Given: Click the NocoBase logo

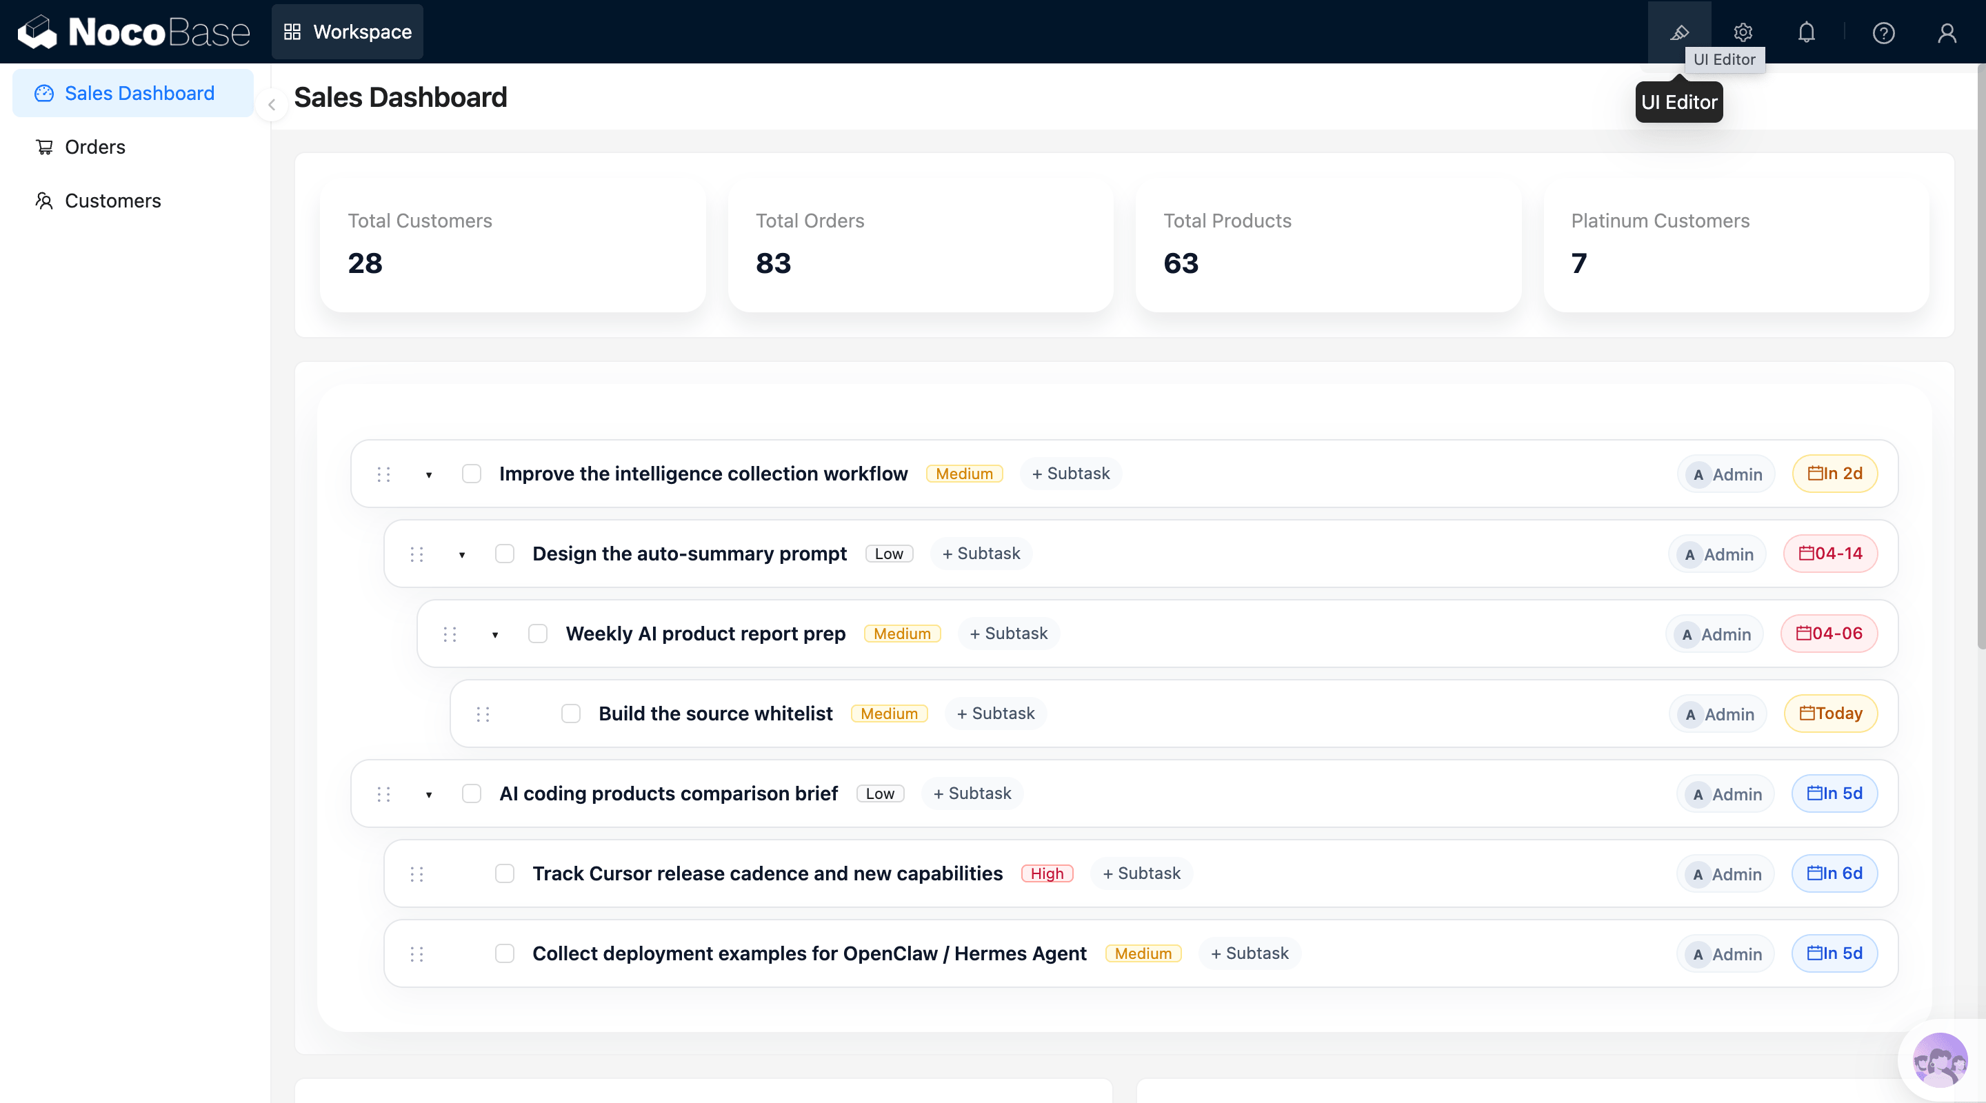Looking at the screenshot, I should tap(134, 32).
